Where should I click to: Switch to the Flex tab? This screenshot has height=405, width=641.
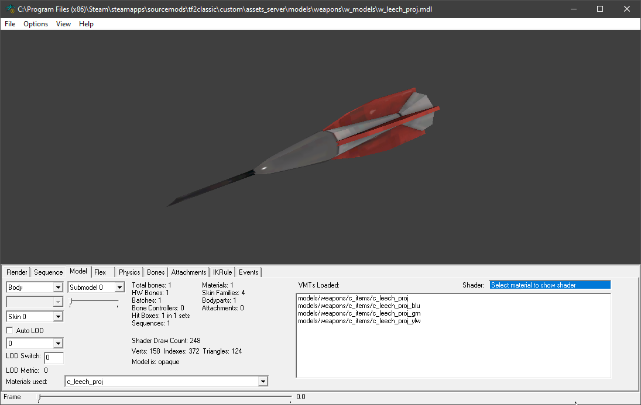tap(100, 272)
